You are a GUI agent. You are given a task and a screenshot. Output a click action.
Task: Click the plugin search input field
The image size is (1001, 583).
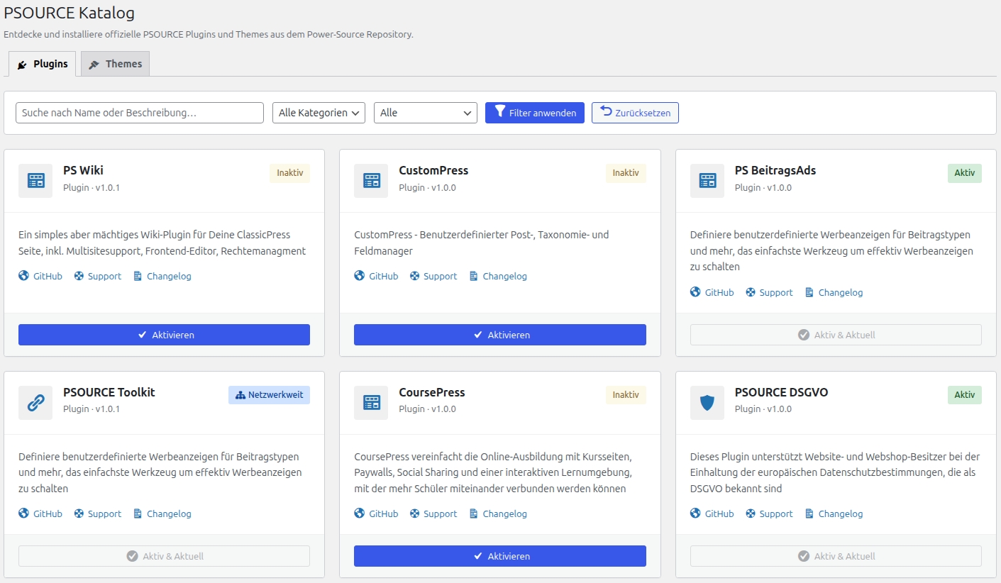139,113
